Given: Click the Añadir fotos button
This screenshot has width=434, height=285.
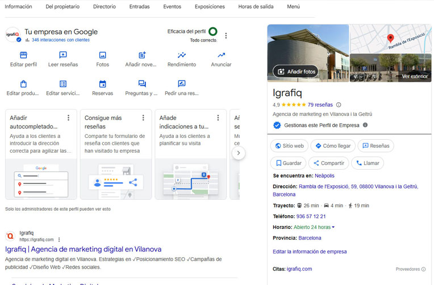Looking at the screenshot, I should point(296,72).
